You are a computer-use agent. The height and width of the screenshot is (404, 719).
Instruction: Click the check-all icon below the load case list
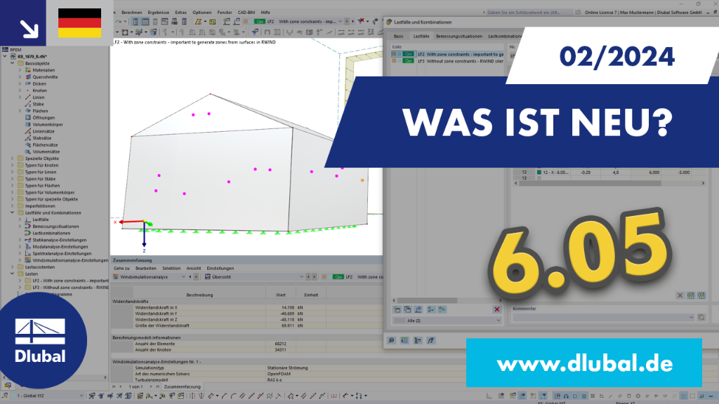(431, 309)
